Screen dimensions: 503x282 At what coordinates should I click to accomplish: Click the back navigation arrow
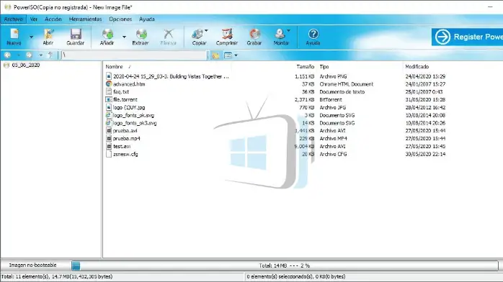pos(7,55)
